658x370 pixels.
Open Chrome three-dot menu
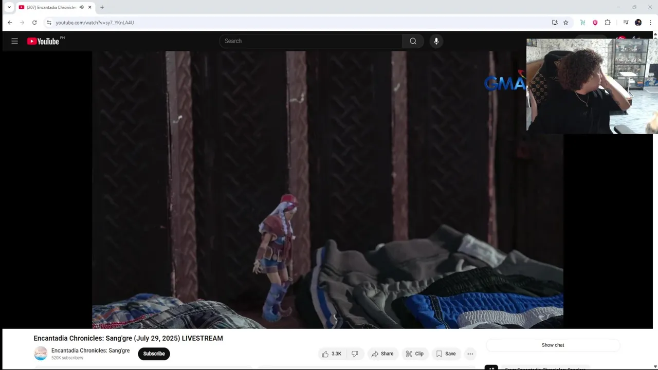(x=650, y=23)
